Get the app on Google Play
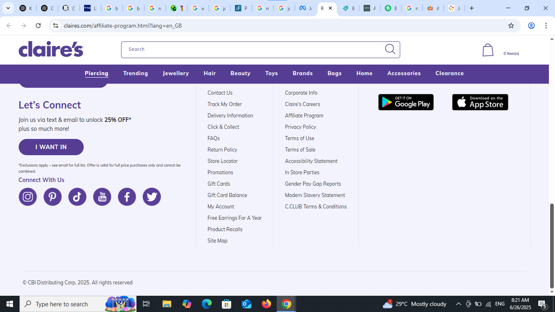 pos(406,102)
